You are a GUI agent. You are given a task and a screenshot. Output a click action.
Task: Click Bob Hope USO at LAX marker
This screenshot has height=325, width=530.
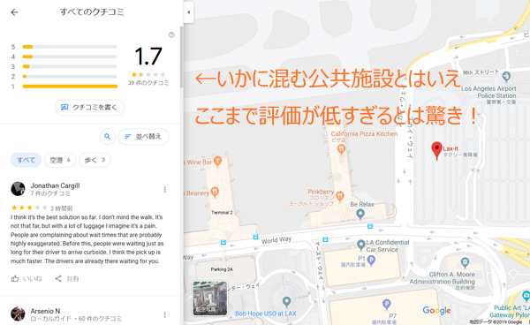pyautogui.click(x=286, y=301)
